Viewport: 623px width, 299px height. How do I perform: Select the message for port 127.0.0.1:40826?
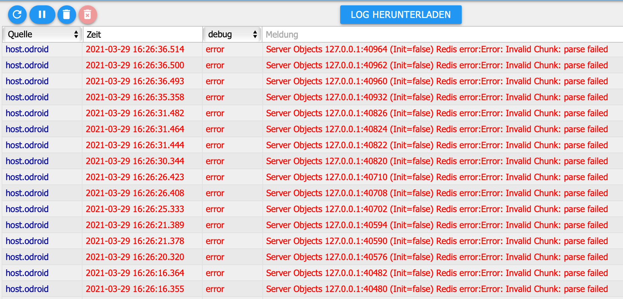pos(437,113)
